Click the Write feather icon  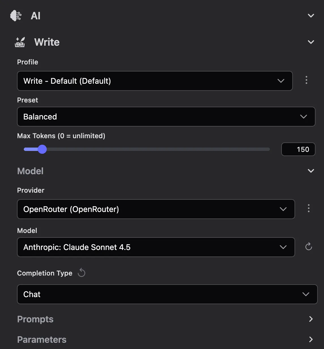point(20,42)
